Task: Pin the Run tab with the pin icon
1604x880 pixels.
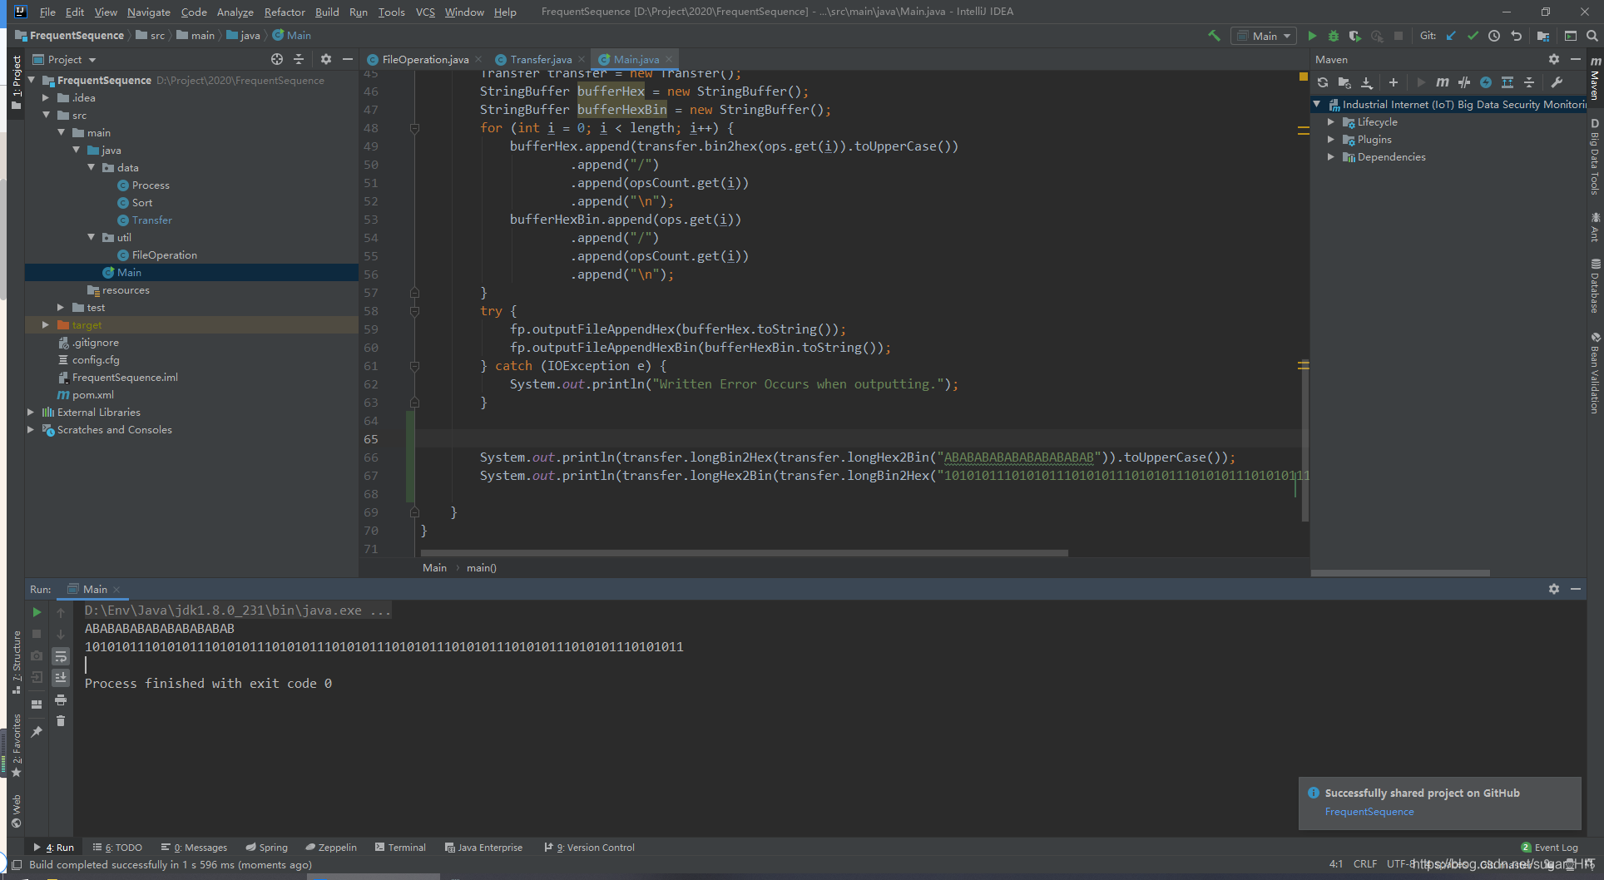Action: click(37, 730)
